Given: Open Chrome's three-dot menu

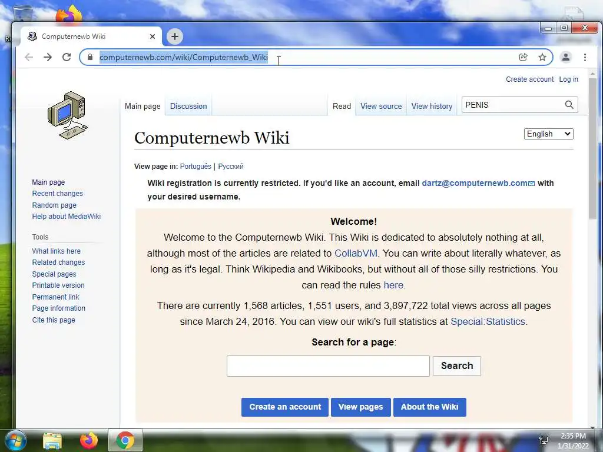Looking at the screenshot, I should point(585,57).
